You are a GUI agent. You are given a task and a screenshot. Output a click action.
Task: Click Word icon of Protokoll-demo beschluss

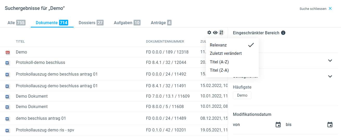tap(8, 63)
